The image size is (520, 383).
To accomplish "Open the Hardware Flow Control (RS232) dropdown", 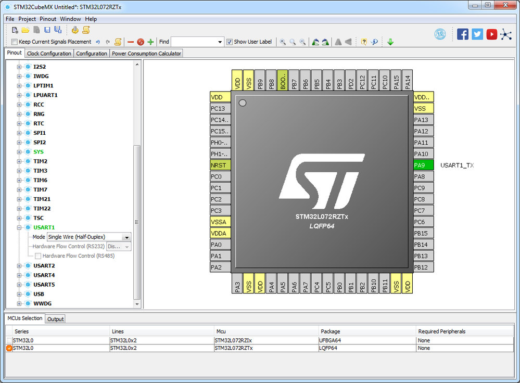I will click(x=126, y=247).
